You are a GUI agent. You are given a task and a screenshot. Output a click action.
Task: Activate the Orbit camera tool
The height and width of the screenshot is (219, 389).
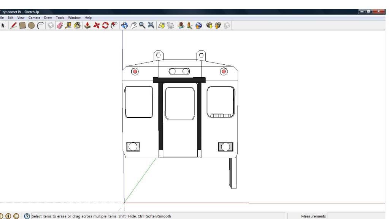[124, 26]
